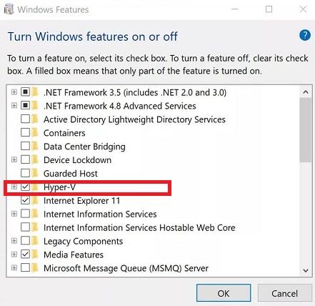This screenshot has width=315, height=306.
Task: Click the folder icon next to Data Center Bridging
Action: (35, 146)
